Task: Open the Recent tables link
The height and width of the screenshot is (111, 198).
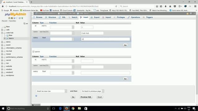Action: tap(5, 21)
